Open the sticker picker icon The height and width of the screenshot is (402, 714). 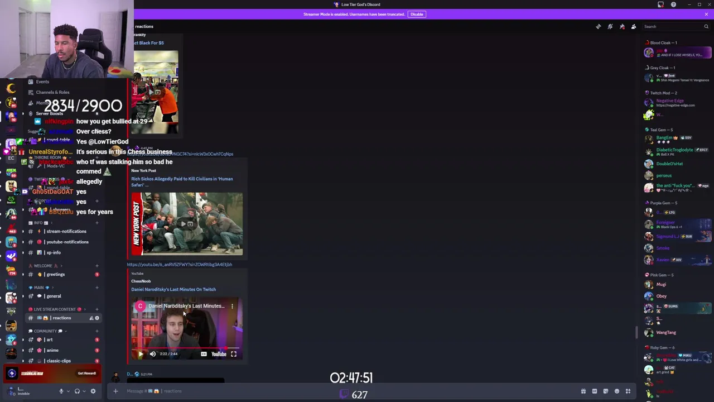[606, 391]
